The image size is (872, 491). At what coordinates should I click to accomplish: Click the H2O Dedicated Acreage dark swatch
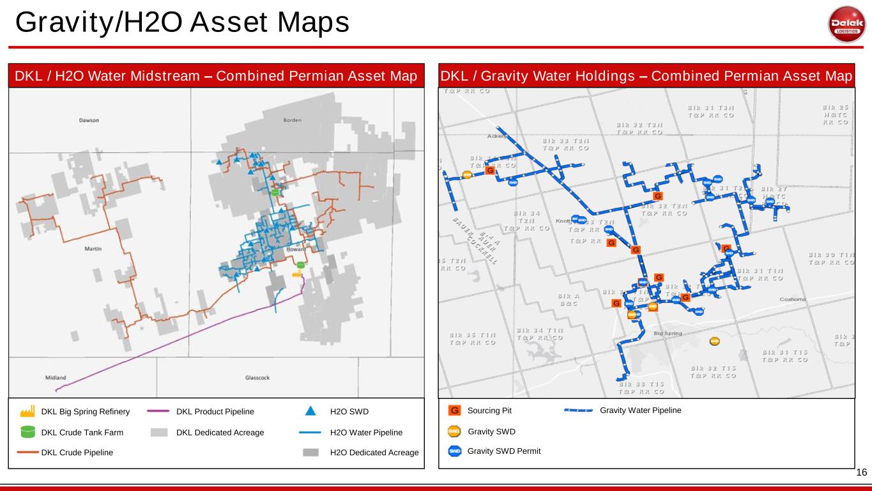(x=310, y=453)
